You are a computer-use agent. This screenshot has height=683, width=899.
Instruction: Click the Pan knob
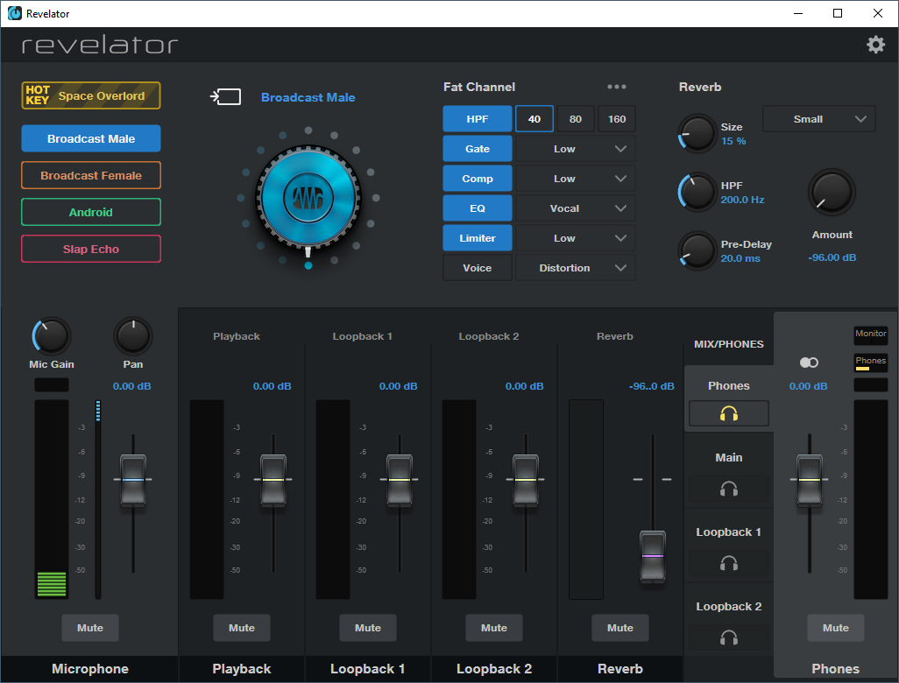coord(133,335)
